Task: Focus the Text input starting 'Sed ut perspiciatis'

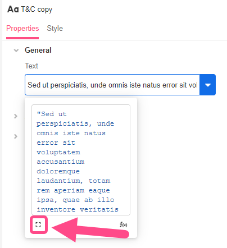Action: (x=112, y=85)
